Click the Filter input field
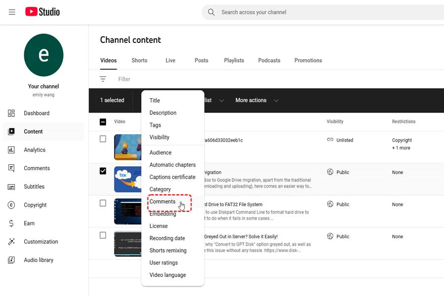The image size is (444, 296). click(x=124, y=79)
